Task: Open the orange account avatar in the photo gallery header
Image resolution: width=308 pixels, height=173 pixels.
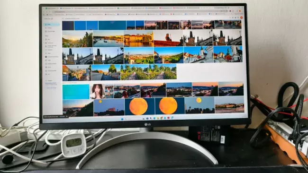Action: pos(241,17)
